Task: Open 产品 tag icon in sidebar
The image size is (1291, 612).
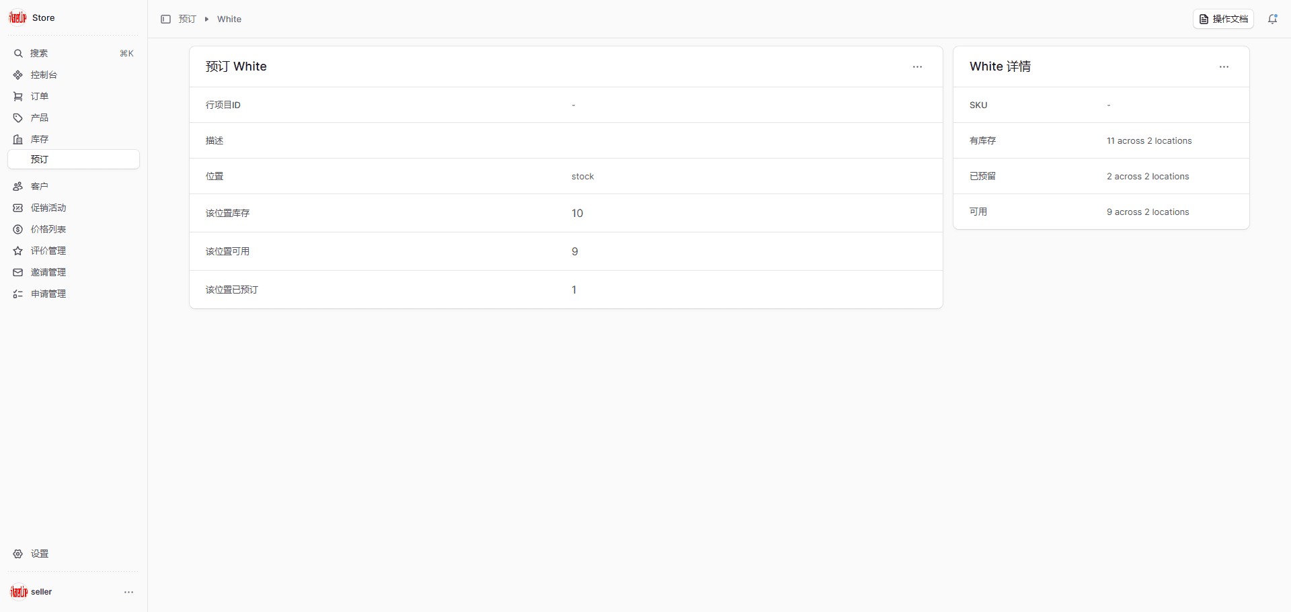Action: click(x=18, y=118)
